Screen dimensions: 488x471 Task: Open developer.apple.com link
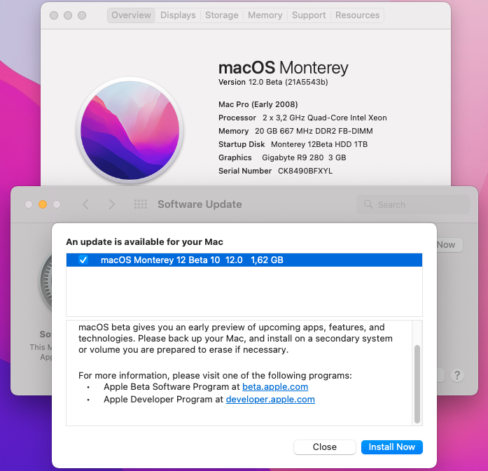pos(270,399)
